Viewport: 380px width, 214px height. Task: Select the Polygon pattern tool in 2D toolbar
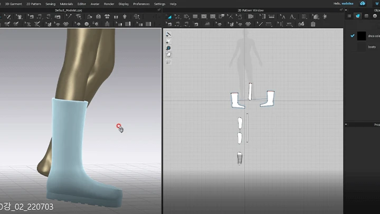point(186,16)
